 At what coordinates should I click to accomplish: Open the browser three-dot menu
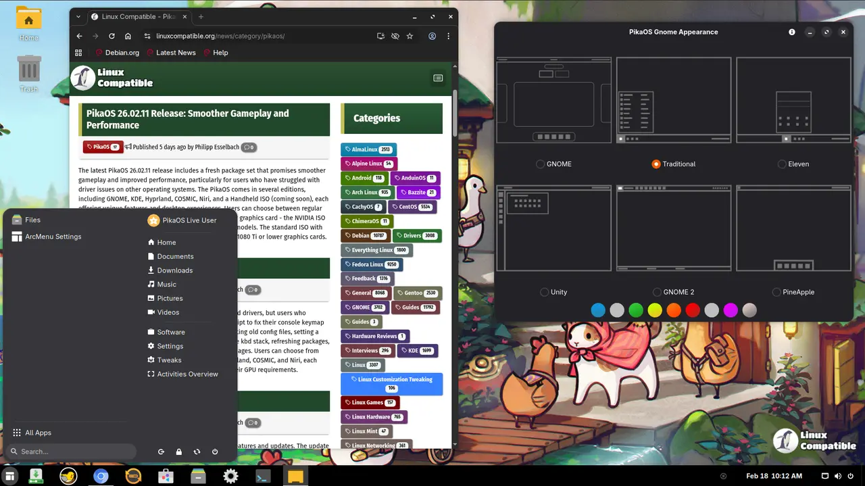pos(448,36)
